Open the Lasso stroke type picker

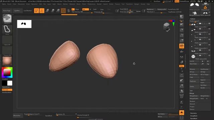7,30
